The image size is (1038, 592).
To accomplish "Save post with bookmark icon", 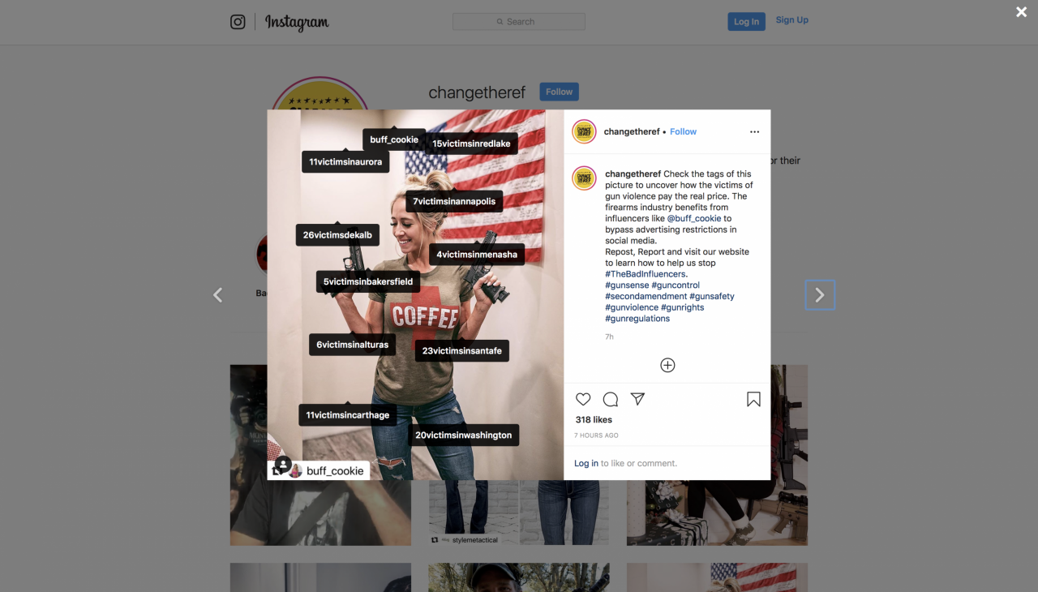I will [753, 399].
